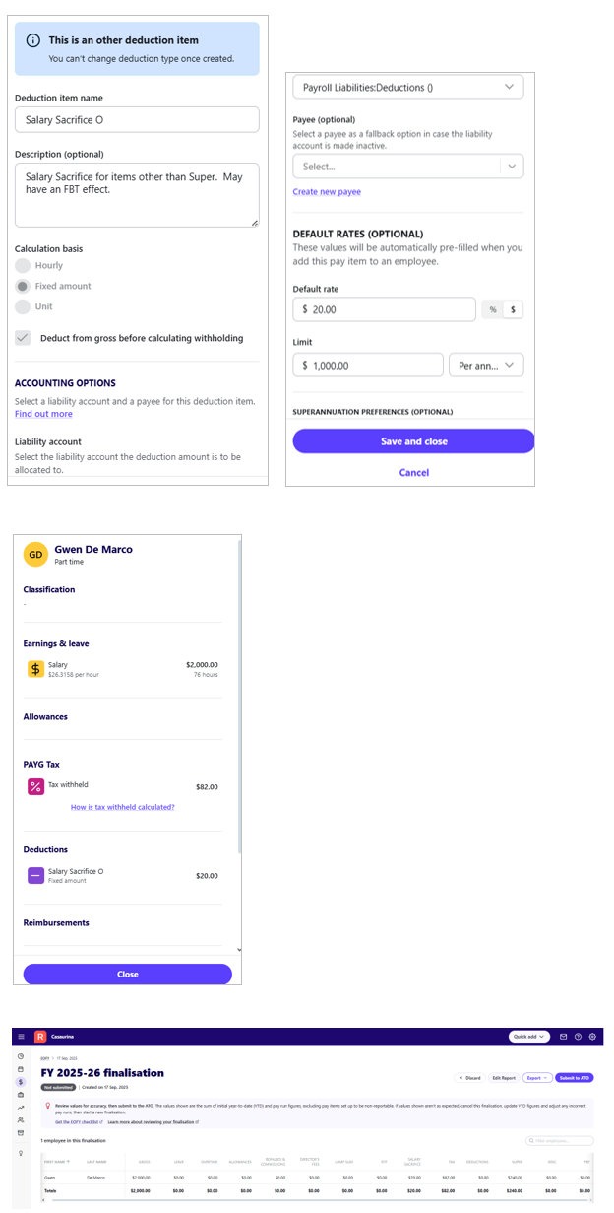Open the settings gear icon
Image resolution: width=614 pixels, height=1213 pixels.
(592, 1037)
